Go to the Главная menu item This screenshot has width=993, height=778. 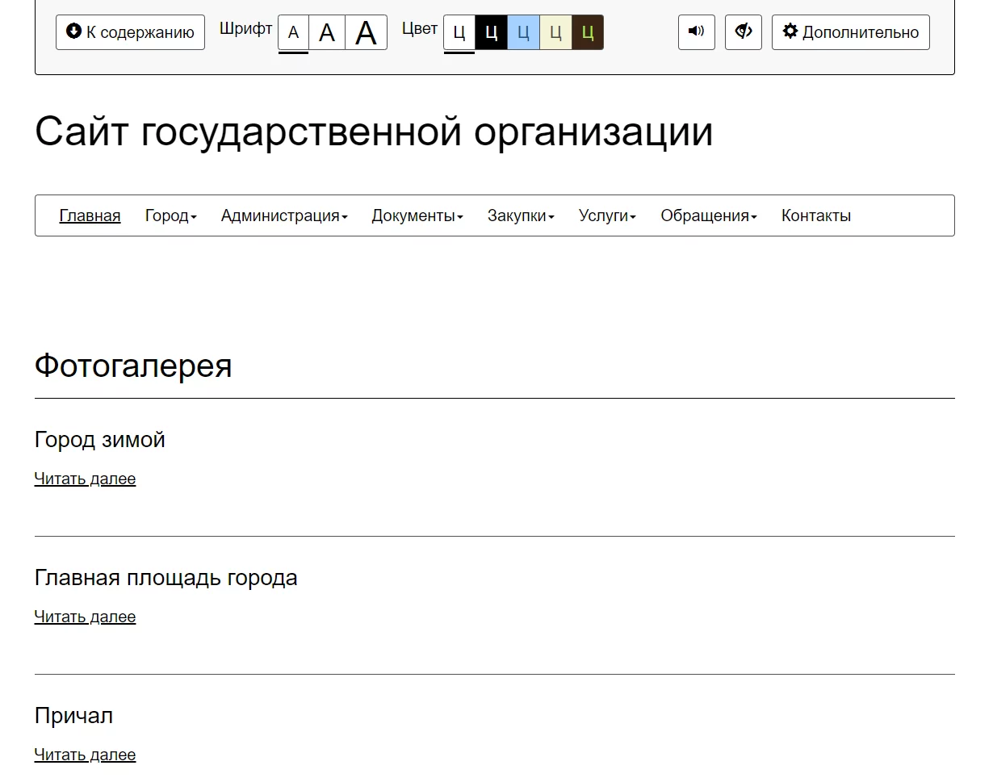tap(90, 215)
